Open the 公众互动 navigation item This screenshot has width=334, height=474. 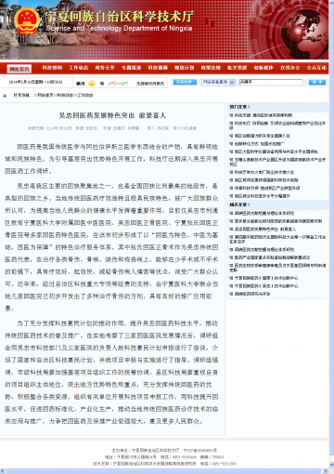coord(316,68)
